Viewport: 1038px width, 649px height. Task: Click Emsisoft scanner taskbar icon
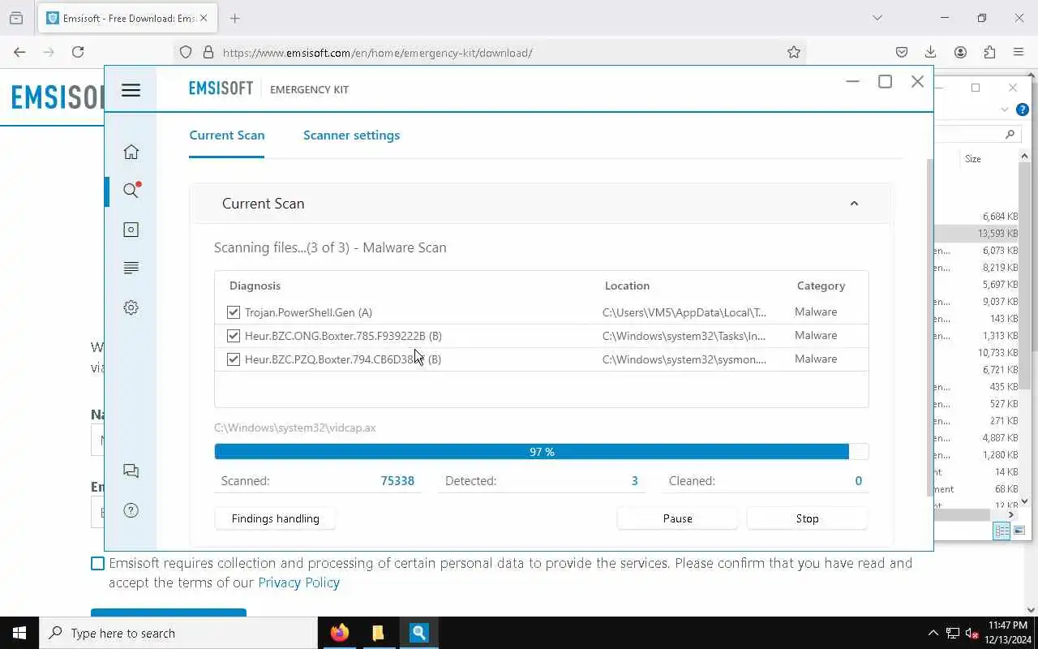(x=418, y=633)
